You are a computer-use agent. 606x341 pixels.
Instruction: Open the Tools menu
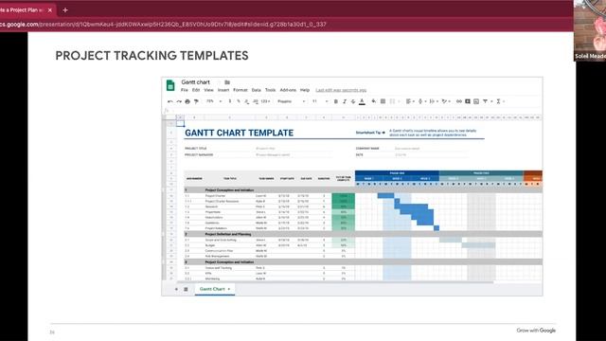[x=270, y=90]
